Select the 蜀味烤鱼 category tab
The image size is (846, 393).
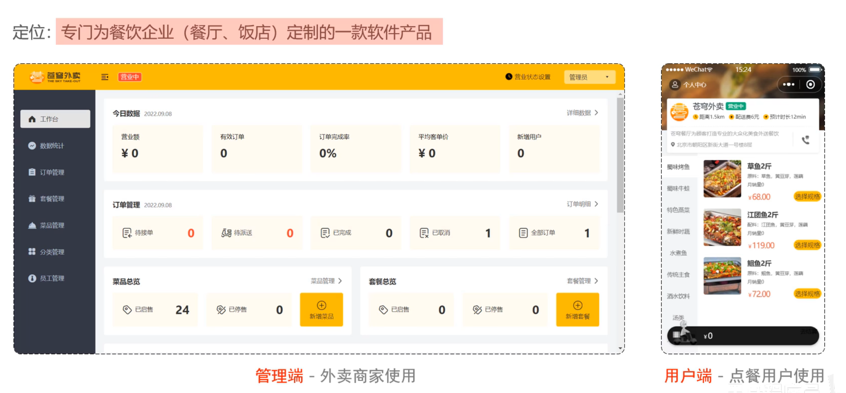point(678,167)
